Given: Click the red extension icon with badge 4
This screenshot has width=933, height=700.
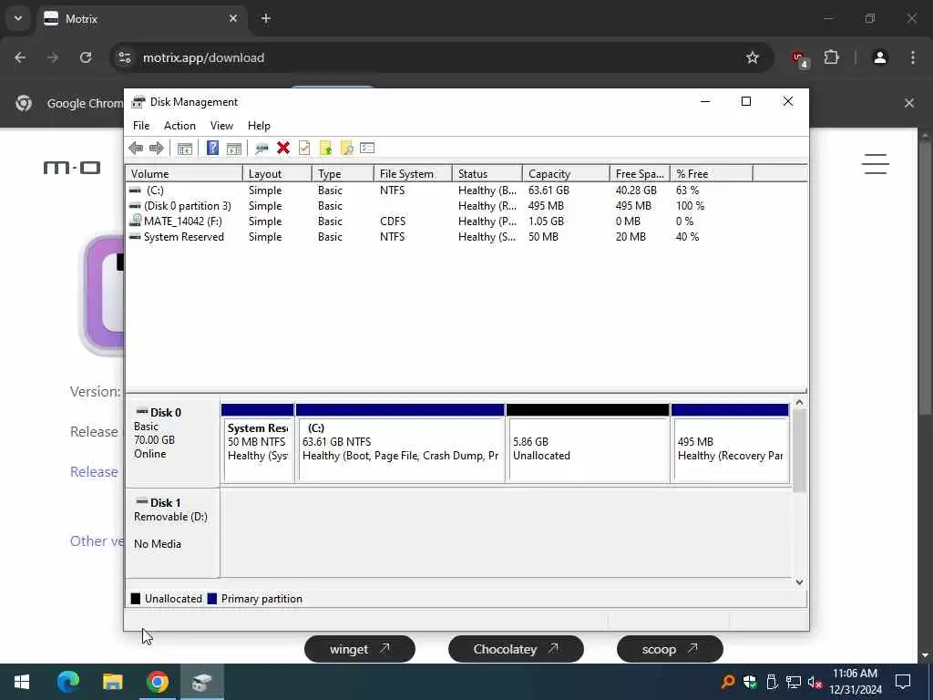Looking at the screenshot, I should coord(798,58).
